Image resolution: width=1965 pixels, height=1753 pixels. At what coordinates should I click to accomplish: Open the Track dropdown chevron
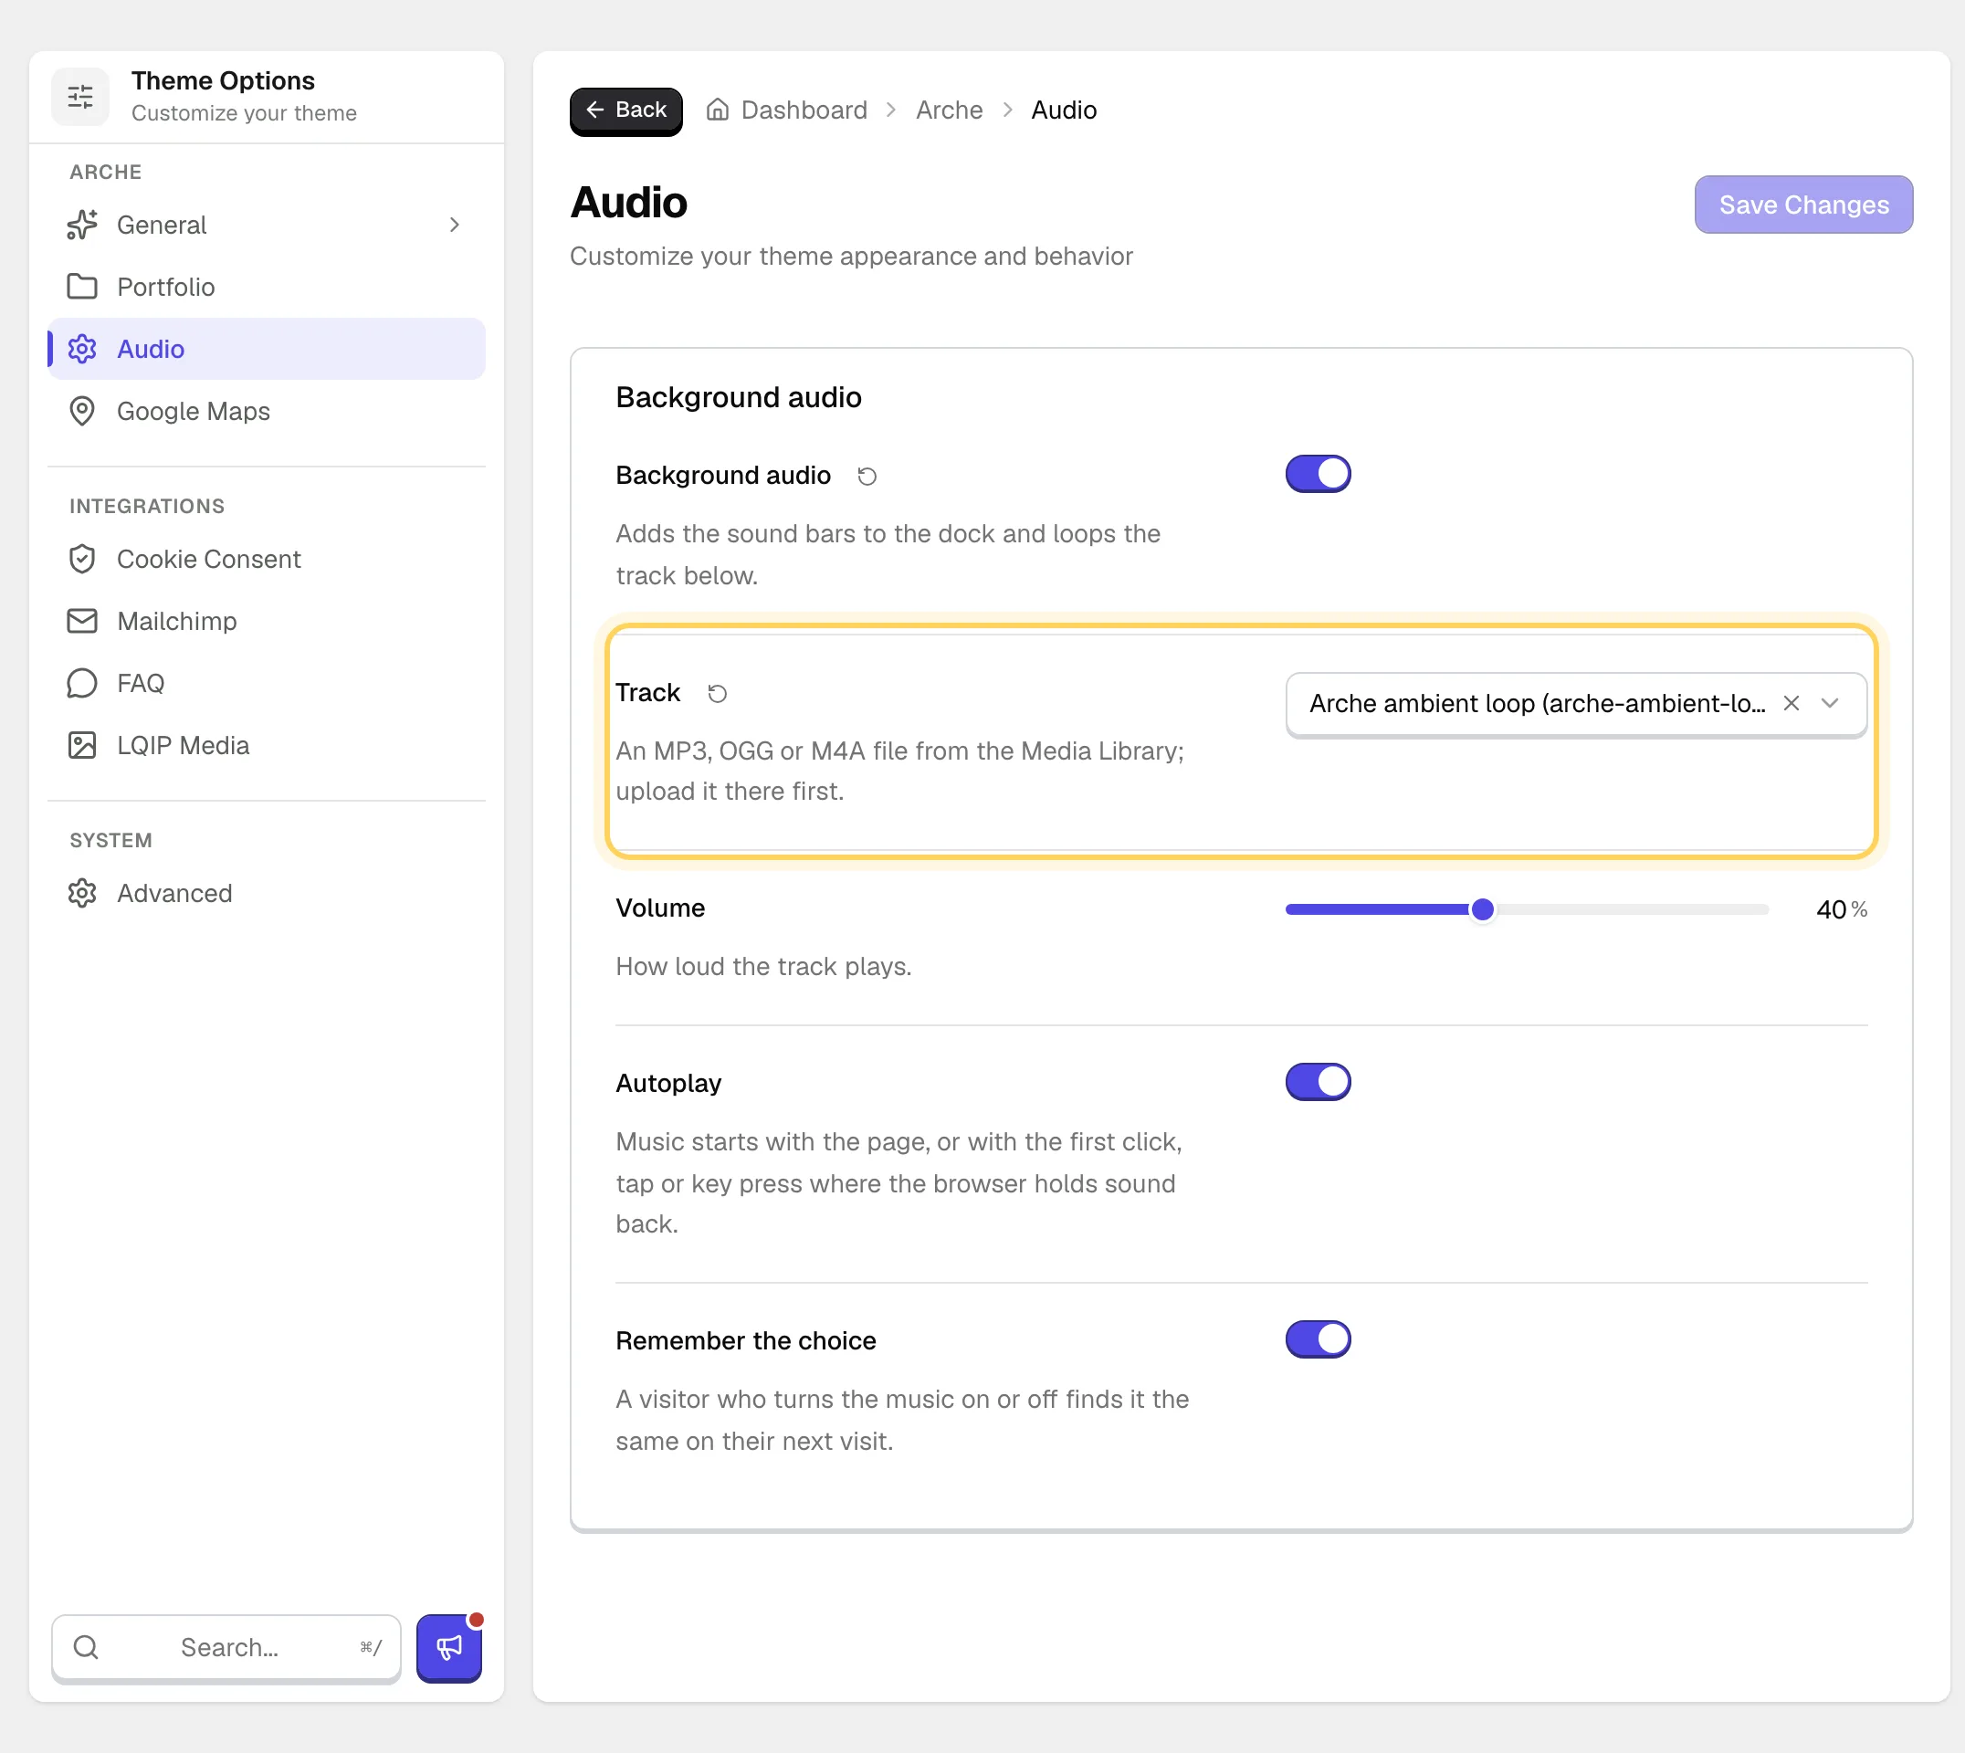tap(1830, 703)
